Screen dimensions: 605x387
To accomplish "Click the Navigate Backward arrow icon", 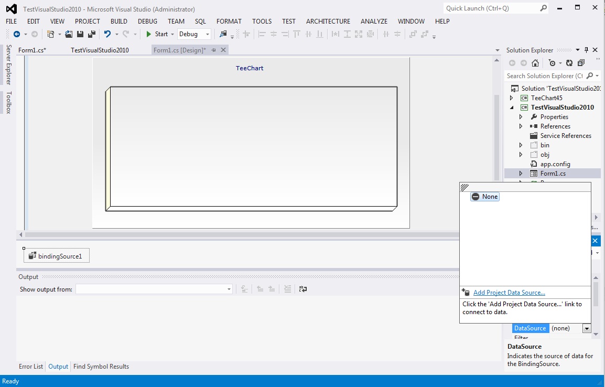I will (17, 34).
